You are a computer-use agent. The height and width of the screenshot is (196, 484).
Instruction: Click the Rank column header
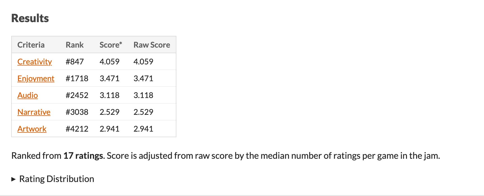click(x=74, y=45)
